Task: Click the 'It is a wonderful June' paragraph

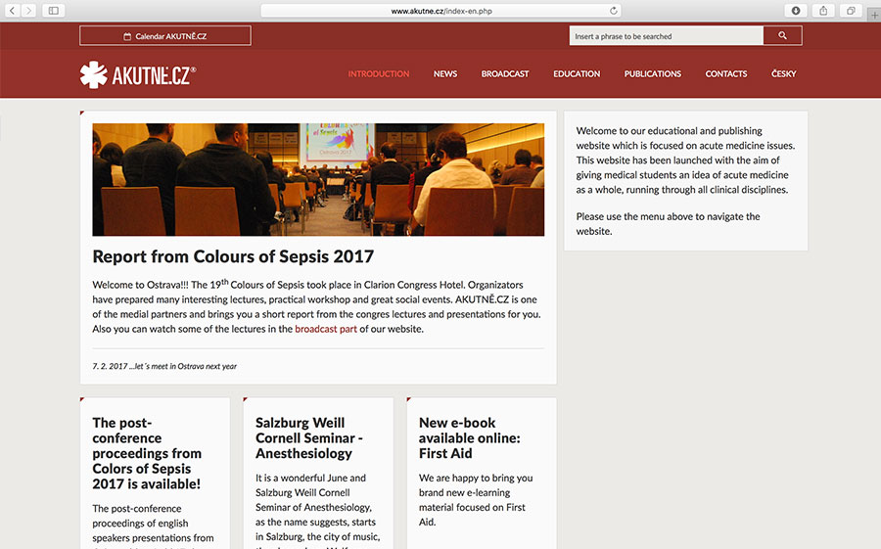Action: (318, 510)
